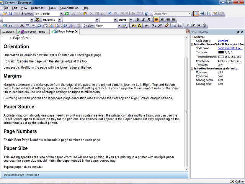The height and width of the screenshot is (184, 245).
Task: Click the Find and Replace icon
Action: [71, 26]
